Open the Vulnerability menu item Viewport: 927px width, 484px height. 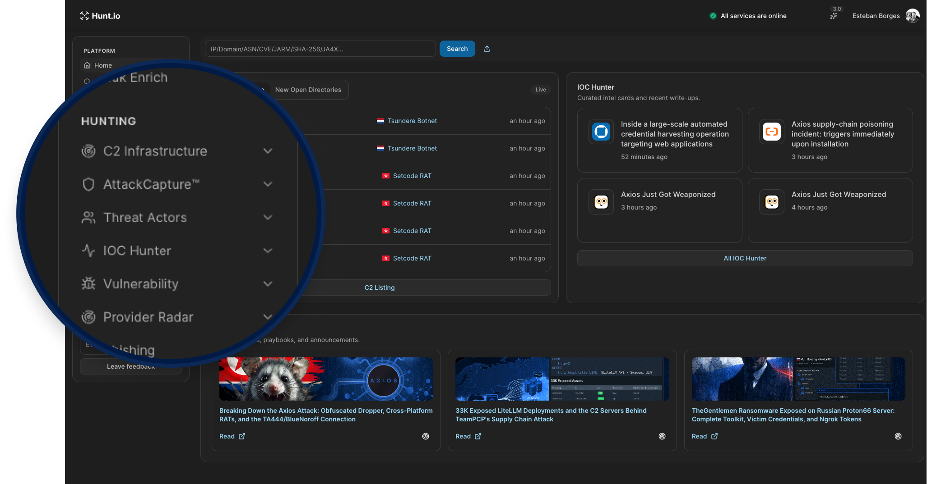click(141, 284)
